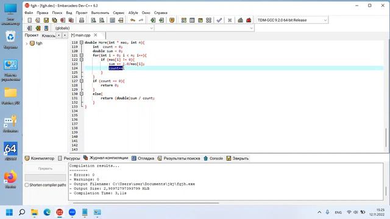Switch to the Классы panel tab
The height and width of the screenshot is (219, 390).
point(48,36)
